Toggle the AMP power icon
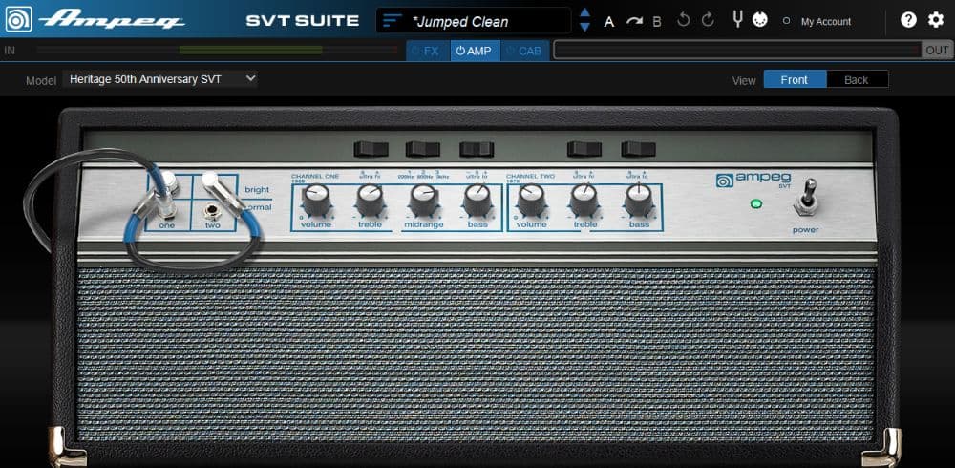955x468 pixels. coord(460,52)
